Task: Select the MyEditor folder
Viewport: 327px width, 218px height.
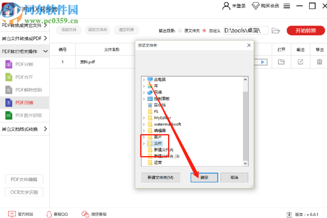Action: click(163, 118)
